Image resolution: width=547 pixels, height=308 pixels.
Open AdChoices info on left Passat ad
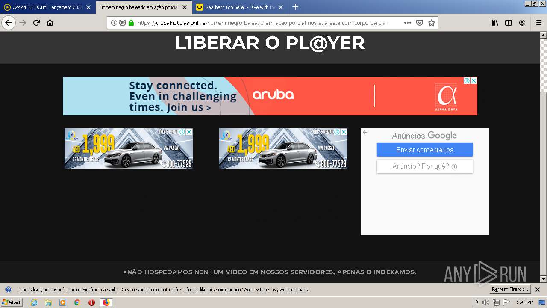182,132
